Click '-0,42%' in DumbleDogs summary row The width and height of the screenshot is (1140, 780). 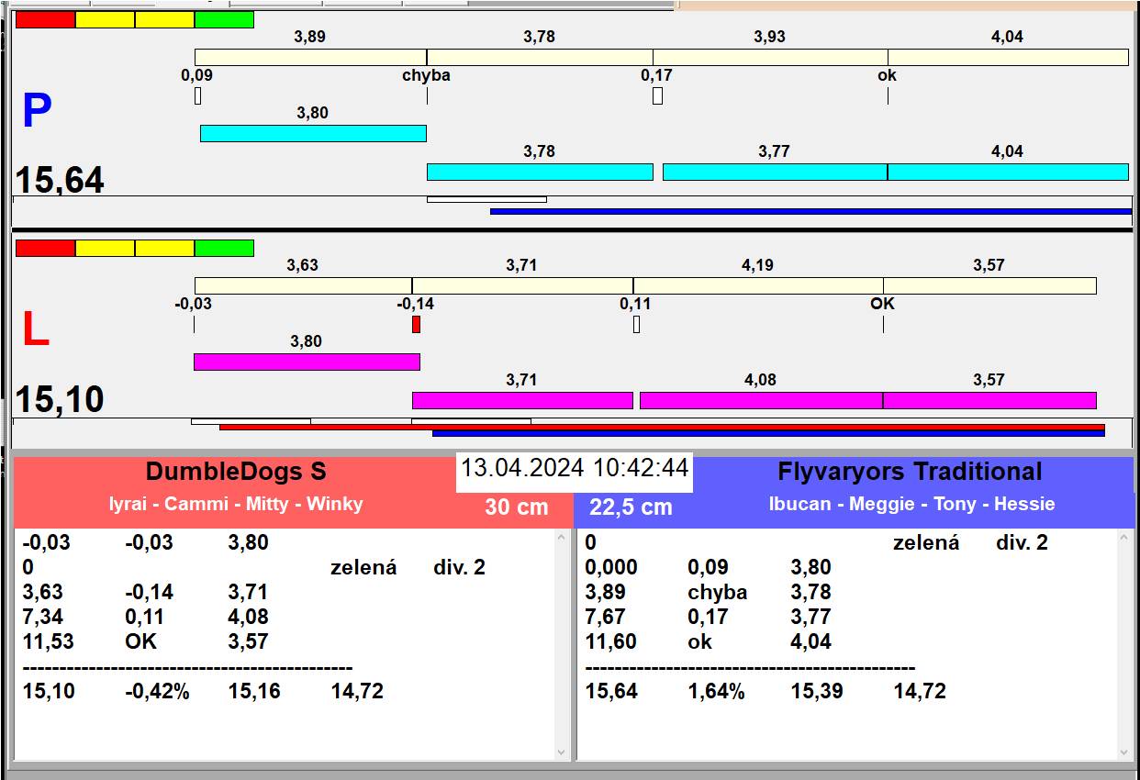pos(157,691)
